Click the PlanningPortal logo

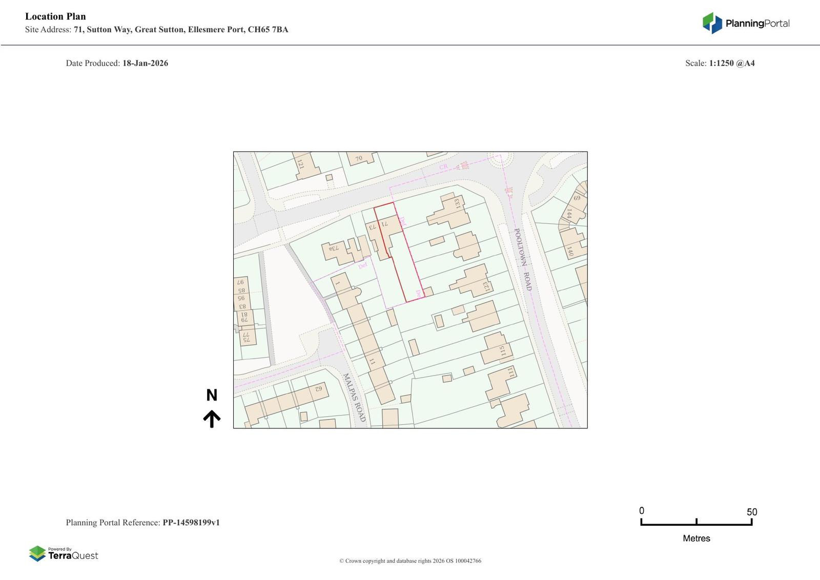[746, 23]
